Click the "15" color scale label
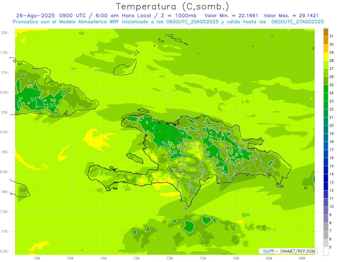Viewport: 339px width, 262px height. (x=332, y=166)
